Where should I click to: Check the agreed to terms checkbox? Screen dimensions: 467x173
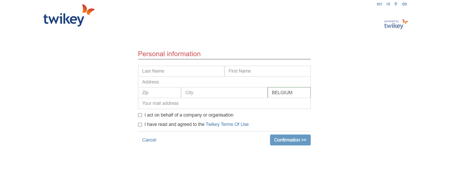(140, 125)
